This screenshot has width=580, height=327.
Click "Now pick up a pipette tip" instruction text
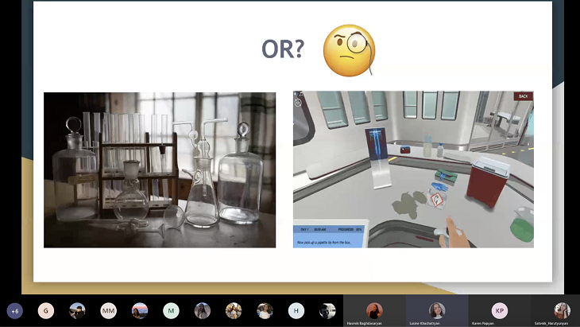(324, 243)
